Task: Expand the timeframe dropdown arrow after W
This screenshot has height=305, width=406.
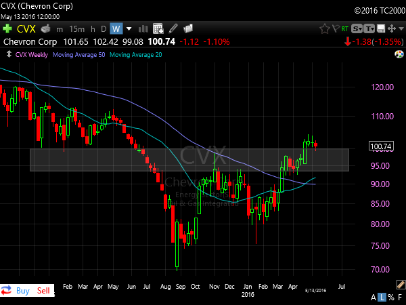Action: click(129, 28)
